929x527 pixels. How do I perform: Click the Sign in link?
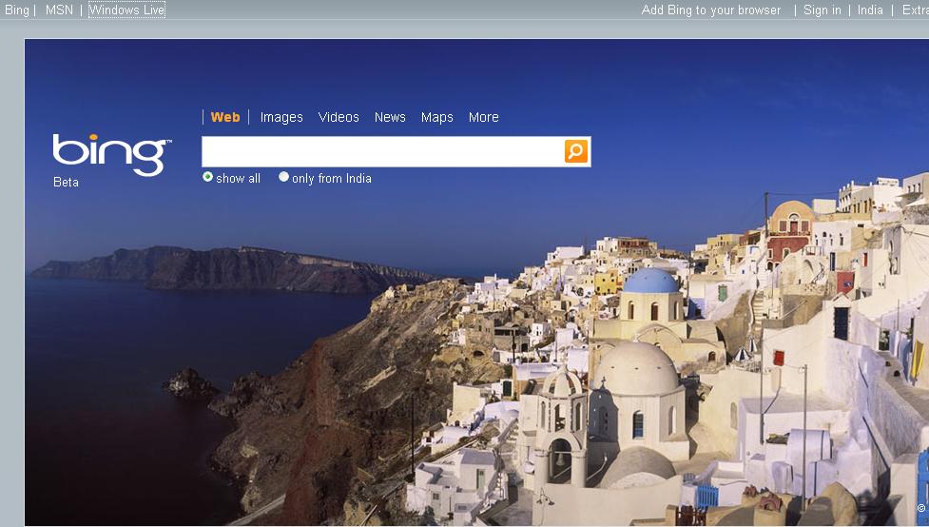tap(823, 10)
